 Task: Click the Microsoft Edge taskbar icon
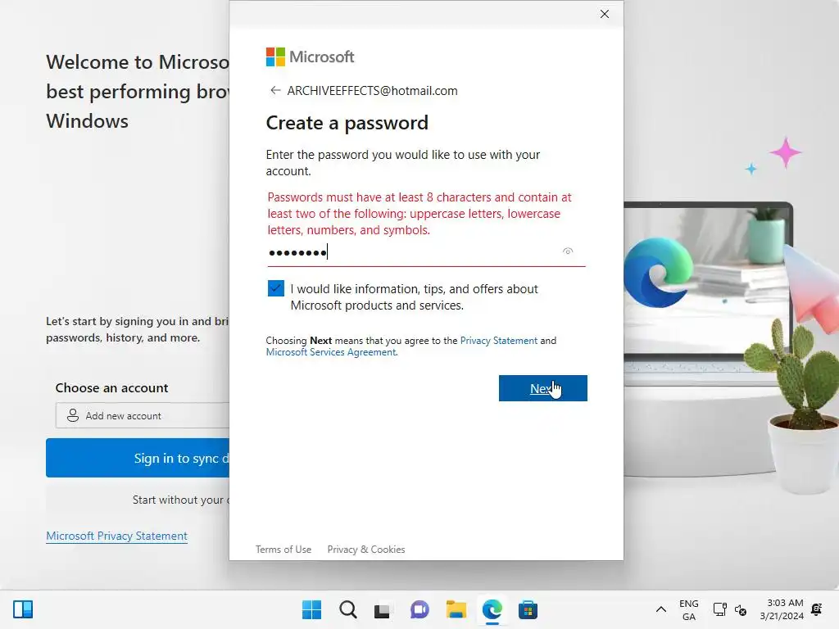[492, 609]
